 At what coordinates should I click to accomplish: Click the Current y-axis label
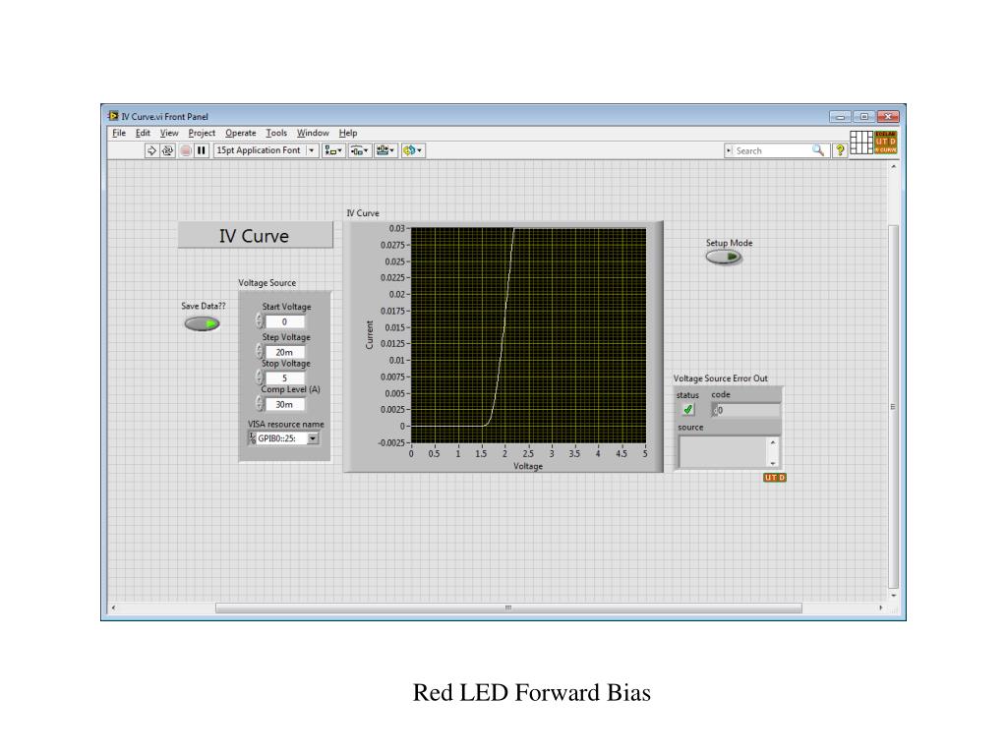point(370,335)
